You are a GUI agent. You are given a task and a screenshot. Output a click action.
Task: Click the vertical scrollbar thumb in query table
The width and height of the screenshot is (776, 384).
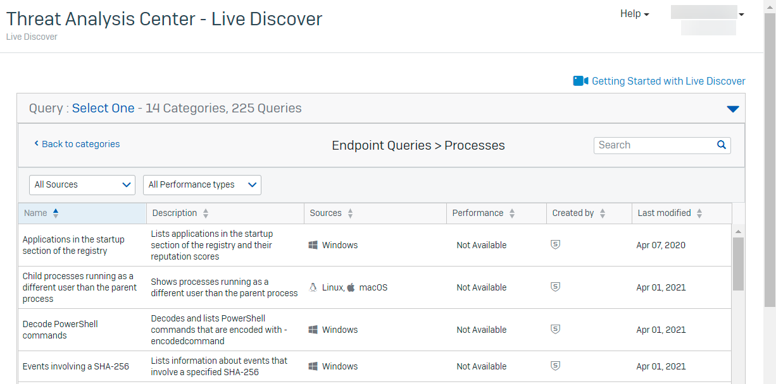click(x=738, y=263)
